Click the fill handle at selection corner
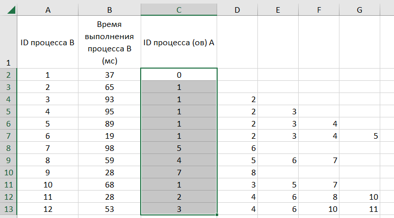 [x=217, y=214]
